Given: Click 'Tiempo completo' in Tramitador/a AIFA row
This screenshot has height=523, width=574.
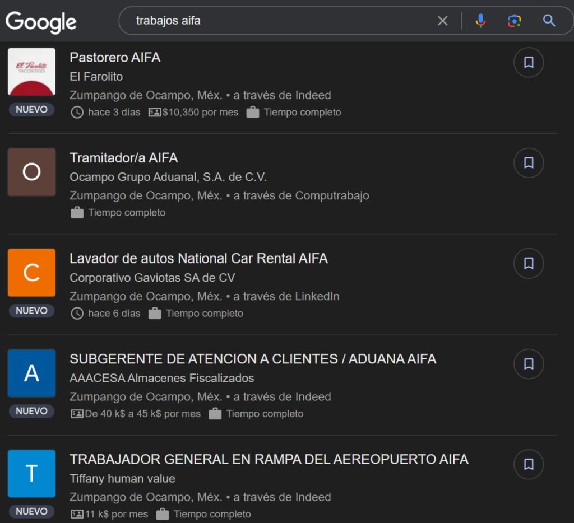Looking at the screenshot, I should pyautogui.click(x=127, y=212).
